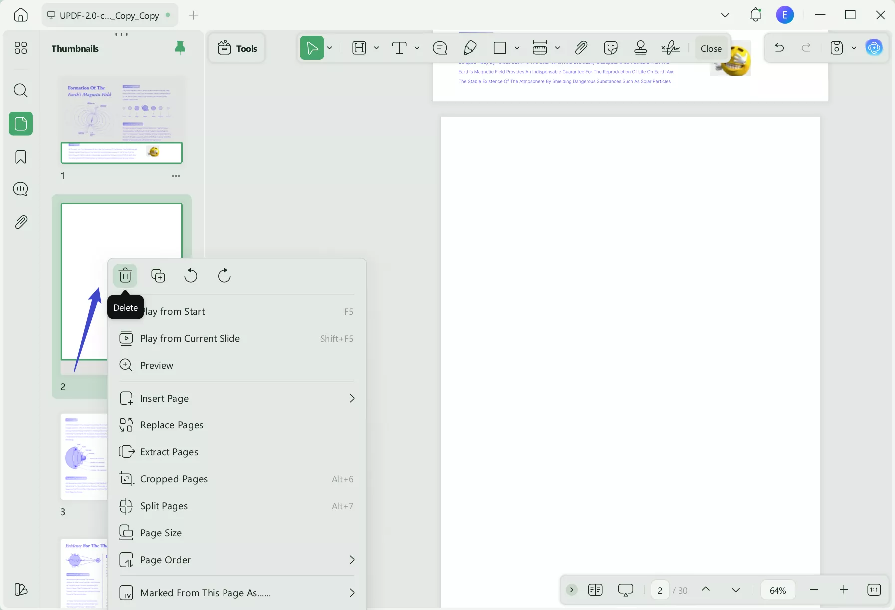Select the Highlight tool
895x610 pixels.
(360, 48)
